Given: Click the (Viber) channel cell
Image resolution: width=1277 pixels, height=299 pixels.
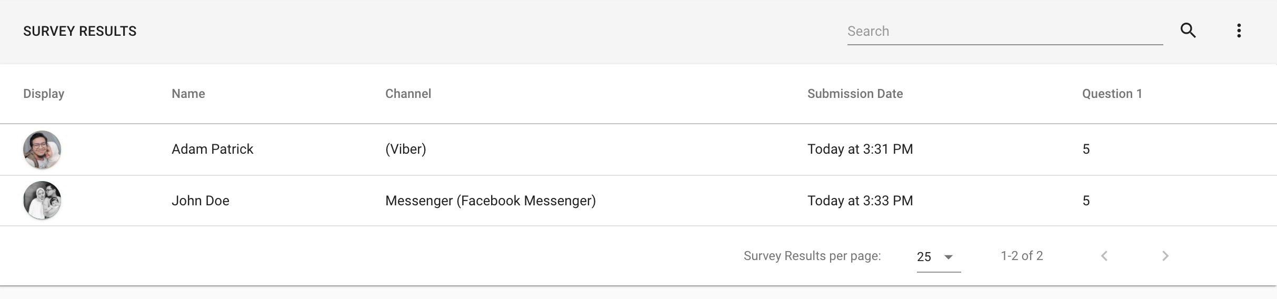Looking at the screenshot, I should [406, 149].
